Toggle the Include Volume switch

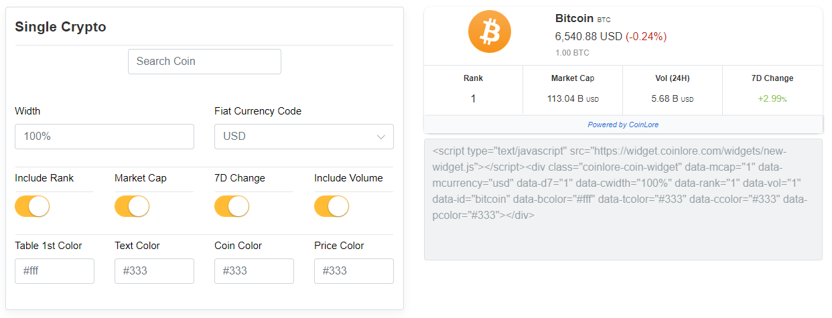[x=332, y=206]
